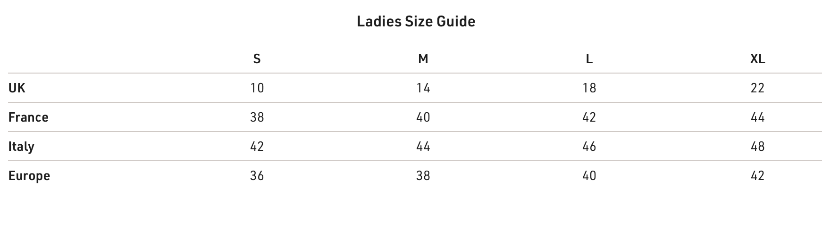Click the France row label

pyautogui.click(x=28, y=117)
